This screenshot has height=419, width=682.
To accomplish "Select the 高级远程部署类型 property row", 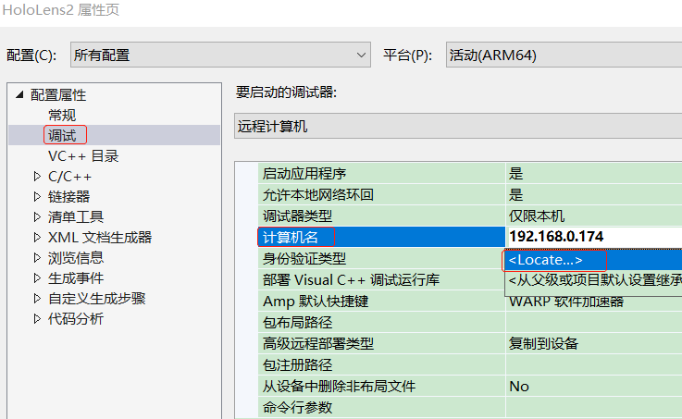I will click(381, 343).
